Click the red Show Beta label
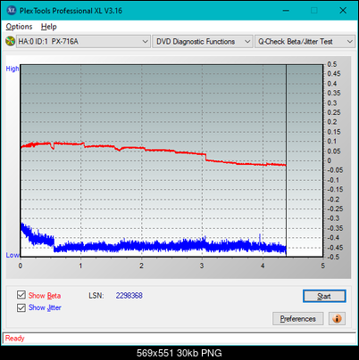 click(x=45, y=296)
